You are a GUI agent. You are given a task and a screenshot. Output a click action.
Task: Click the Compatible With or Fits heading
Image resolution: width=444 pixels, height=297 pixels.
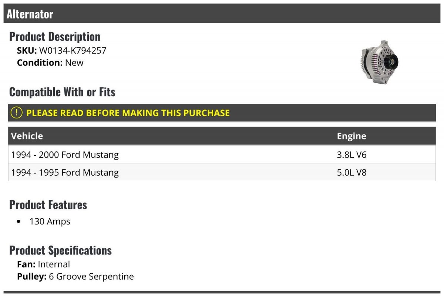tap(62, 92)
